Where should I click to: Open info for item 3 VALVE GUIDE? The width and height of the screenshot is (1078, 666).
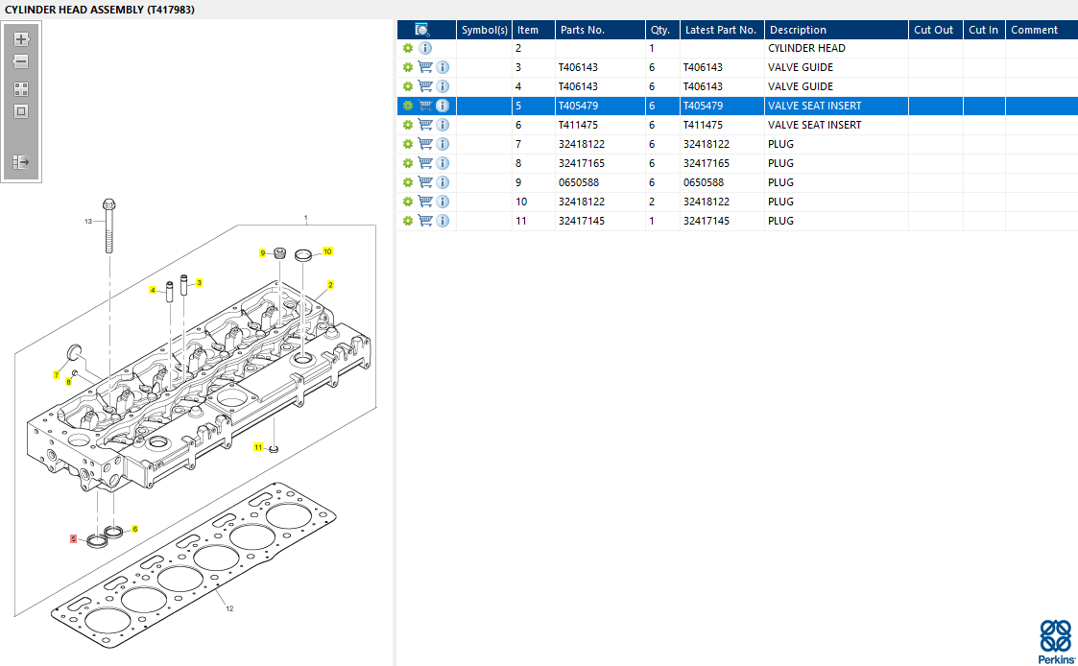click(x=443, y=67)
